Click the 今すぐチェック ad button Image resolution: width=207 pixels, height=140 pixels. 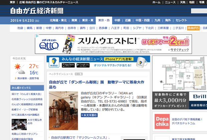[x=180, y=50]
